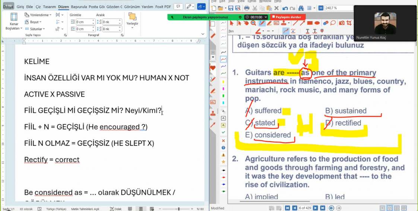Go to next page in PDF navigation

click(315, 208)
